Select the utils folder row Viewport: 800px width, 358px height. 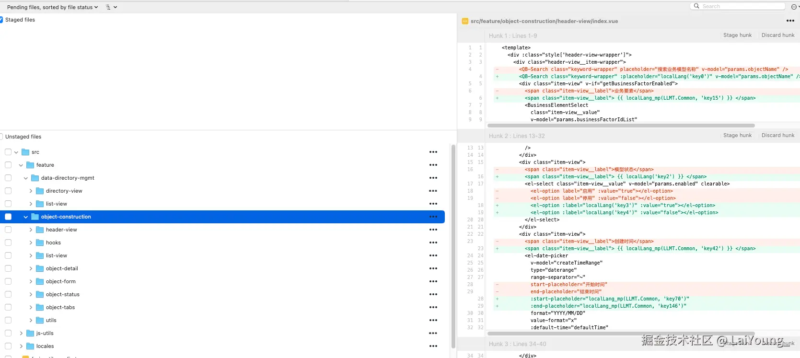point(222,320)
